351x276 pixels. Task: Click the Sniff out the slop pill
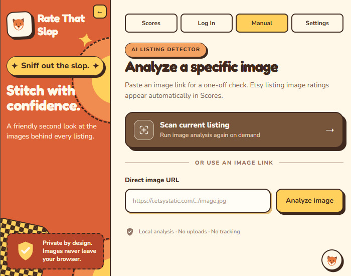[x=55, y=66]
